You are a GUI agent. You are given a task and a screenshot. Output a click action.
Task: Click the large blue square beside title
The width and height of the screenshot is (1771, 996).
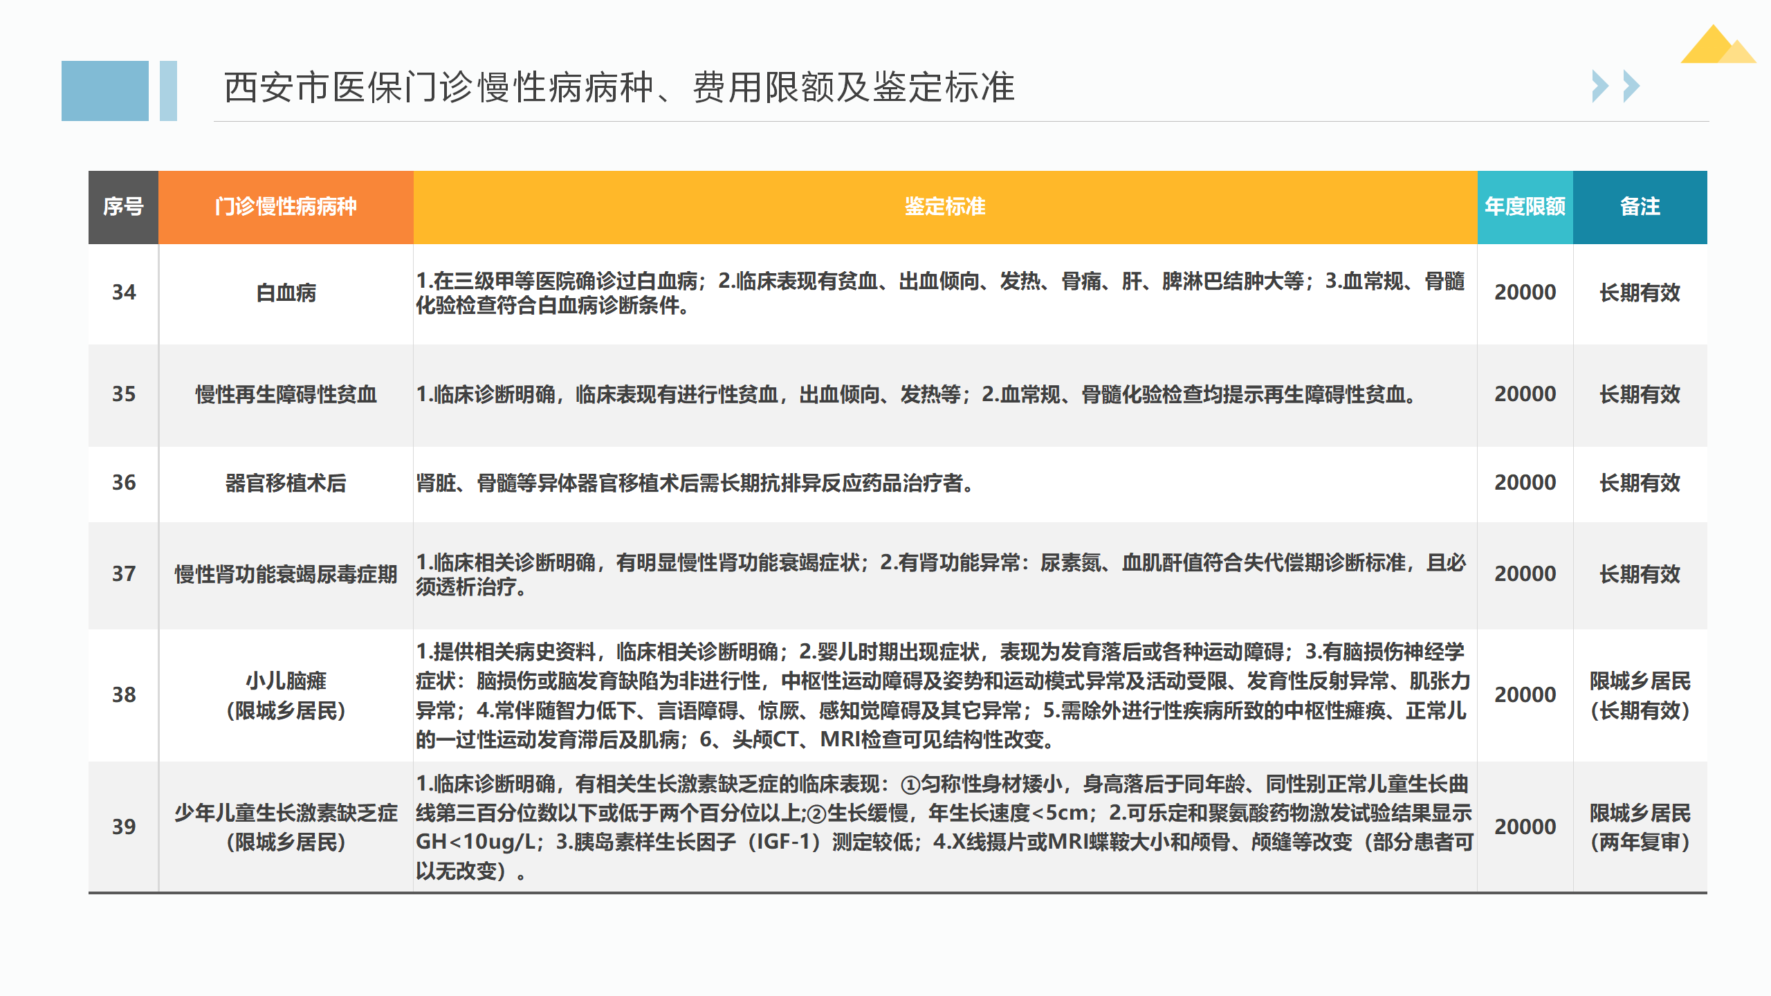pyautogui.click(x=104, y=91)
